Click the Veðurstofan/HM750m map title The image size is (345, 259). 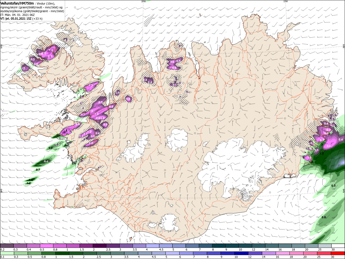coord(17,3)
